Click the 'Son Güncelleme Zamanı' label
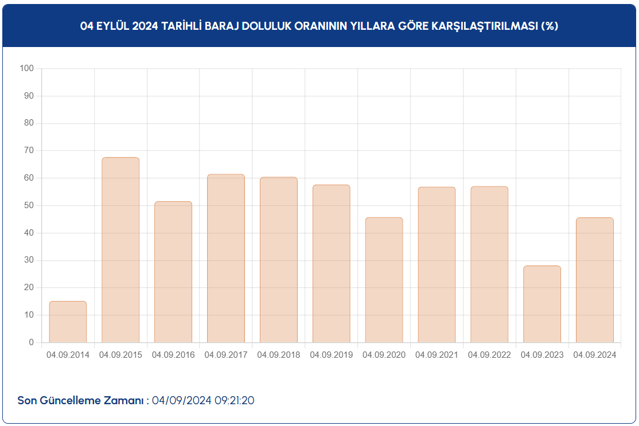 83,400
